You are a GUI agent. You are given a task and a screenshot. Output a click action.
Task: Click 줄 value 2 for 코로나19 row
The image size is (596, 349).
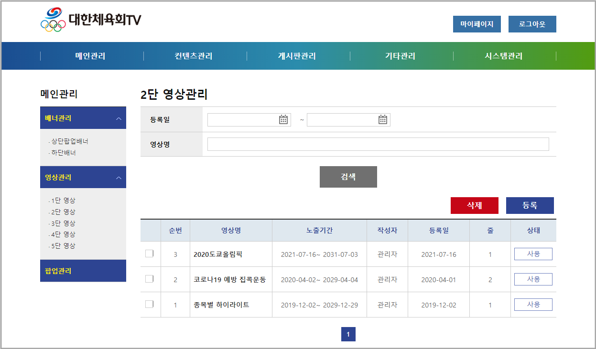tap(490, 280)
